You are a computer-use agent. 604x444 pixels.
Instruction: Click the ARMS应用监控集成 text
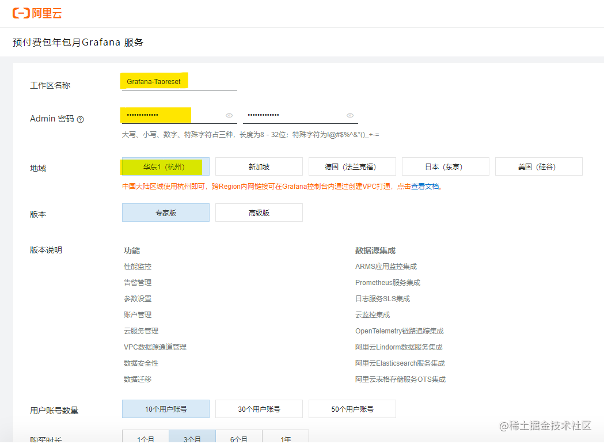pyautogui.click(x=386, y=267)
